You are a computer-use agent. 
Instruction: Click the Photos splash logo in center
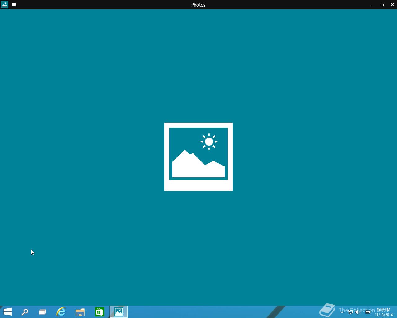(198, 157)
